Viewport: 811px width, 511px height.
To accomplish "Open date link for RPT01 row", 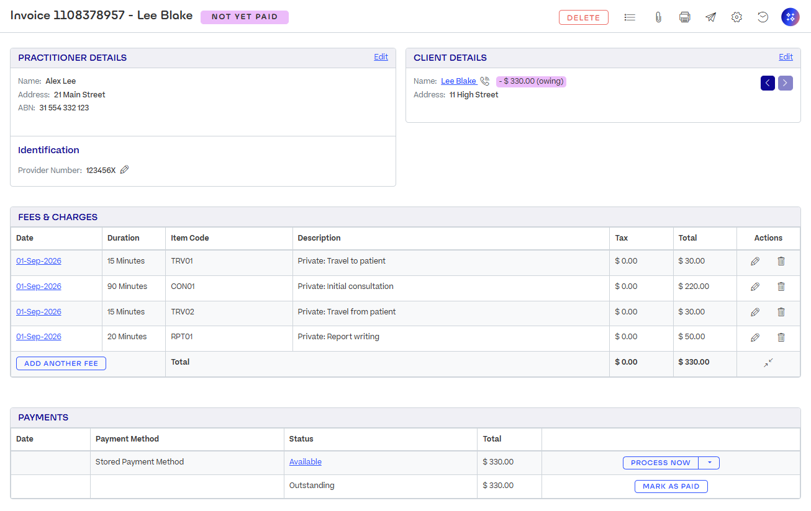I will [39, 337].
